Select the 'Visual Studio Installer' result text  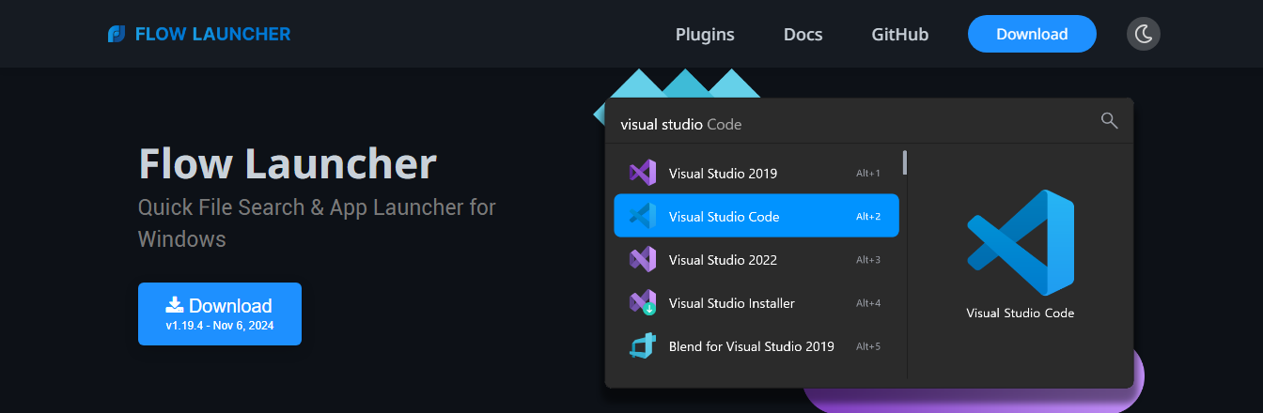tap(732, 303)
